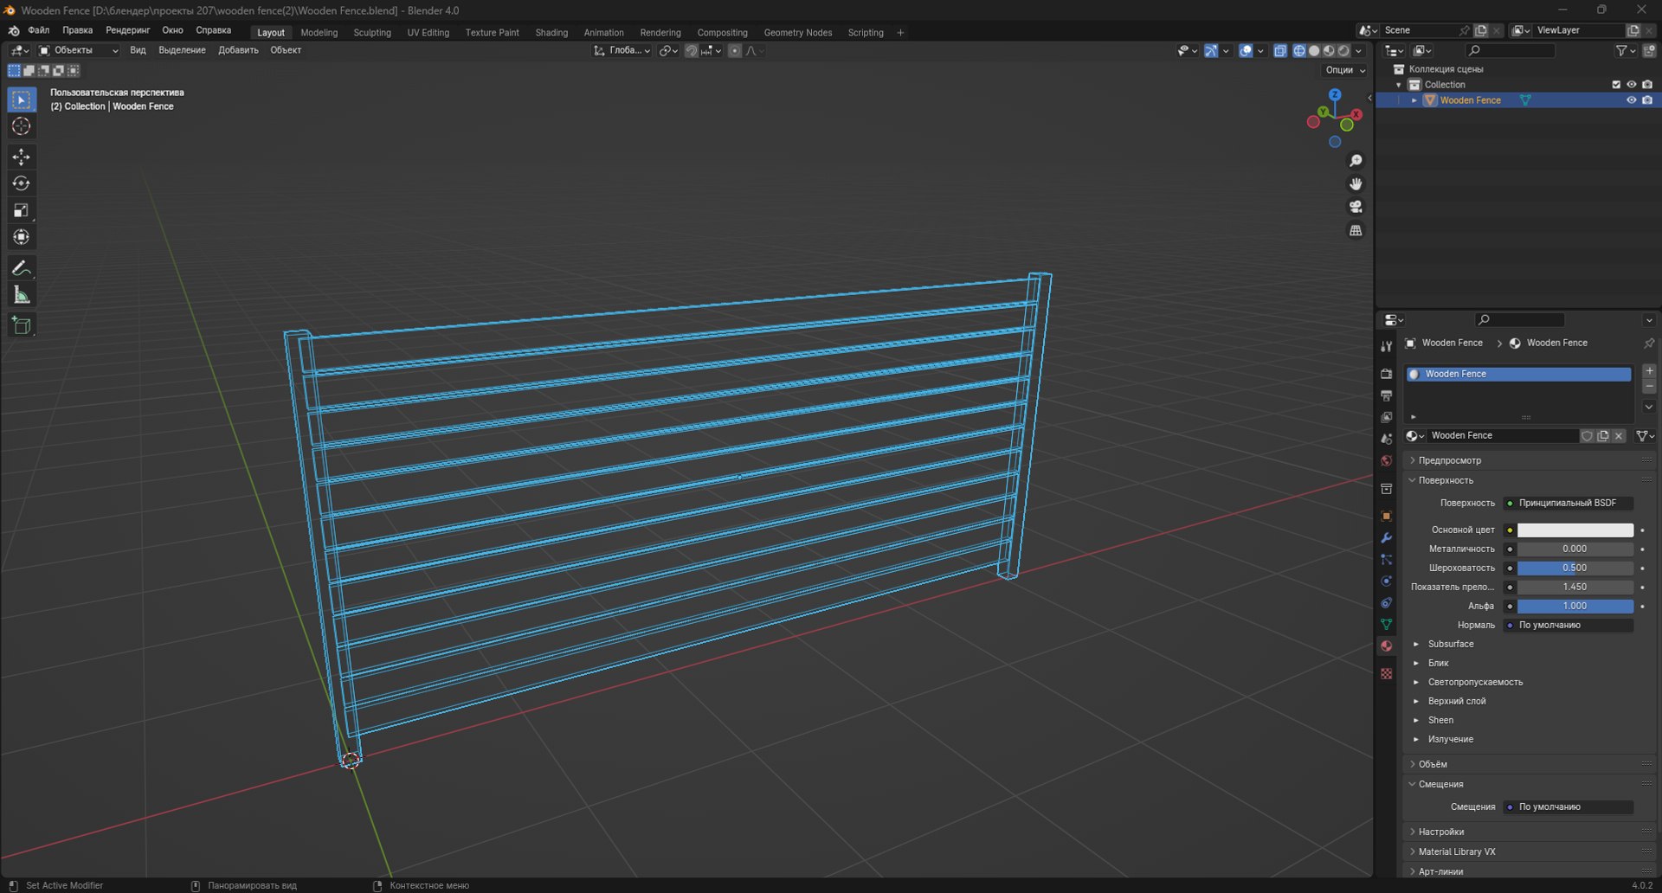Open the Modifiers wrench properties tab
This screenshot has height=893, width=1662.
pyautogui.click(x=1386, y=537)
